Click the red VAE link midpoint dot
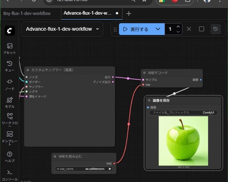This screenshot has width=228, height=182. click(x=129, y=124)
